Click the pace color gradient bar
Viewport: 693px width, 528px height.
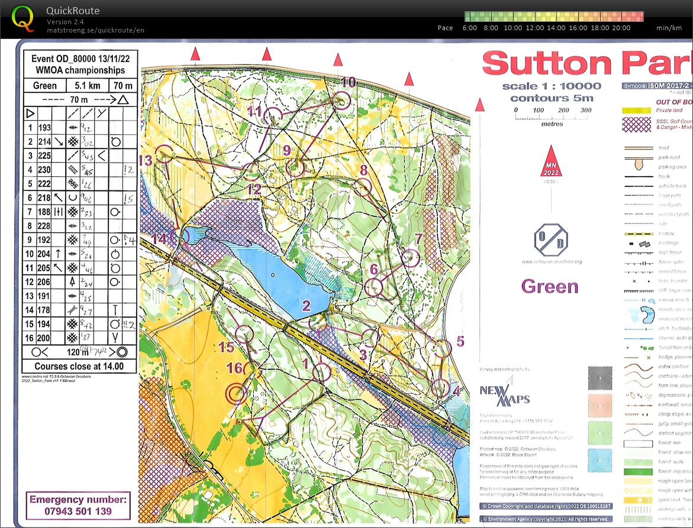[555, 17]
